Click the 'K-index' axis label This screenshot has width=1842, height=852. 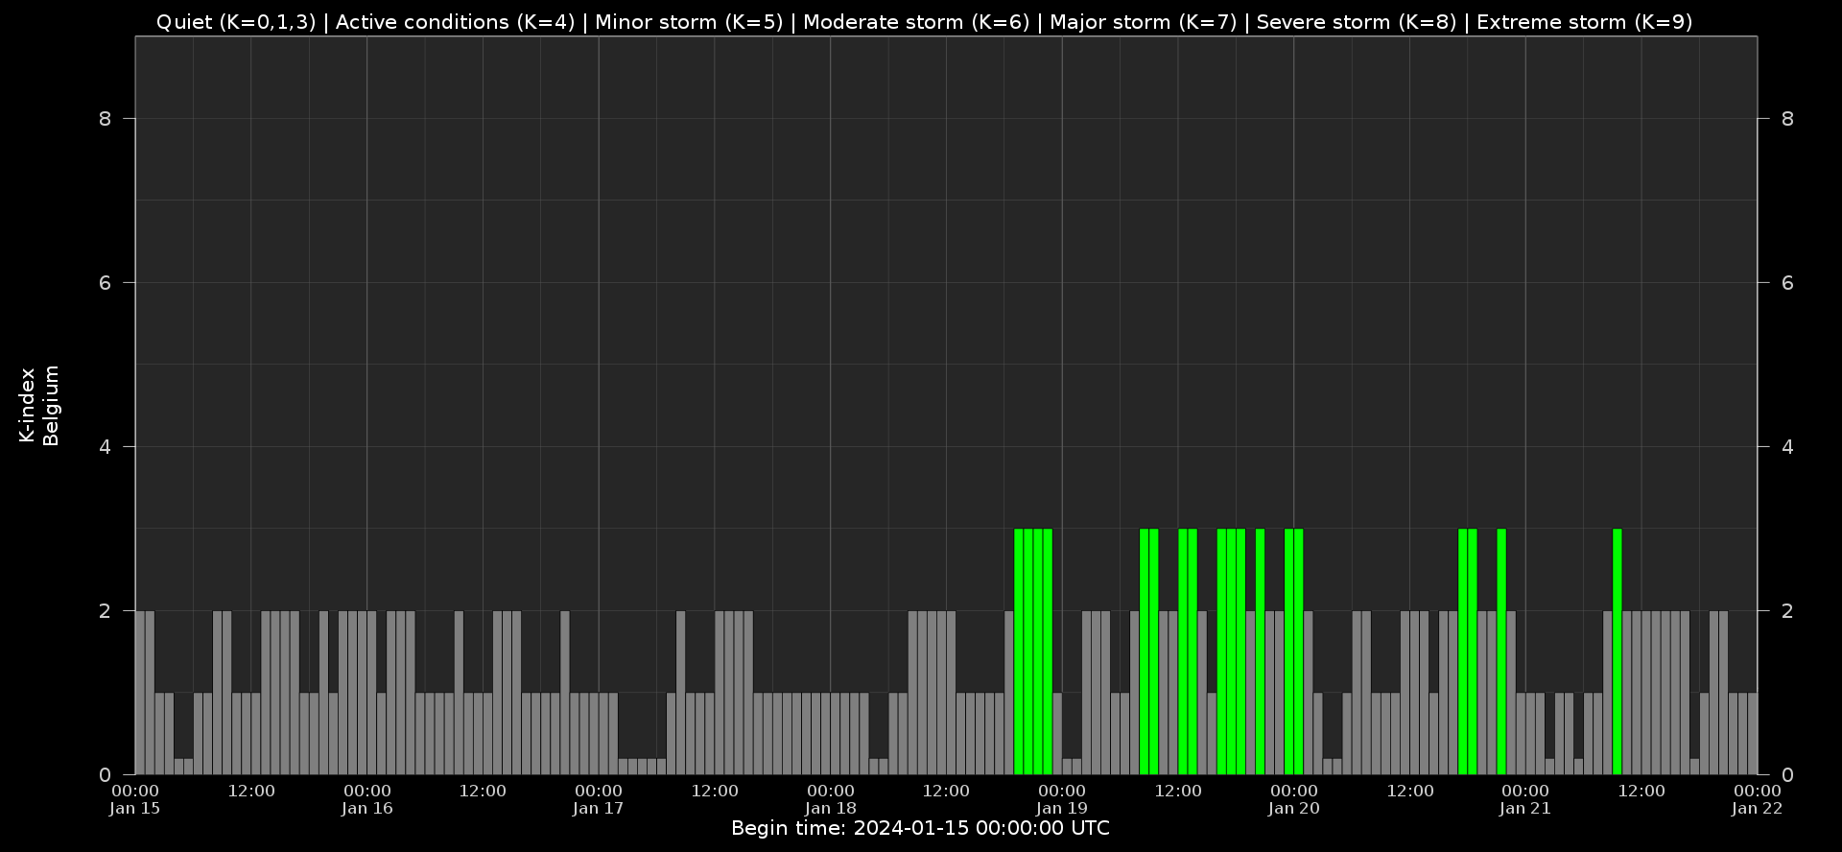(27, 405)
